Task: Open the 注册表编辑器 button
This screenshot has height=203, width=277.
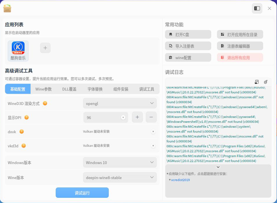Action: pos(240,46)
